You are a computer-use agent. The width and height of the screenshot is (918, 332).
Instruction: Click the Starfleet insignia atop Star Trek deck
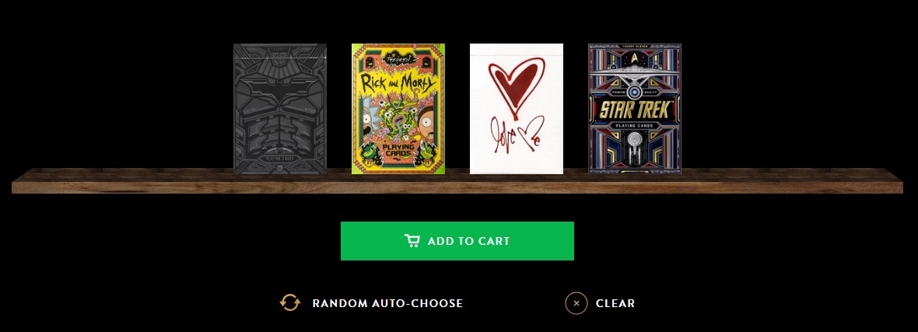coord(635,58)
